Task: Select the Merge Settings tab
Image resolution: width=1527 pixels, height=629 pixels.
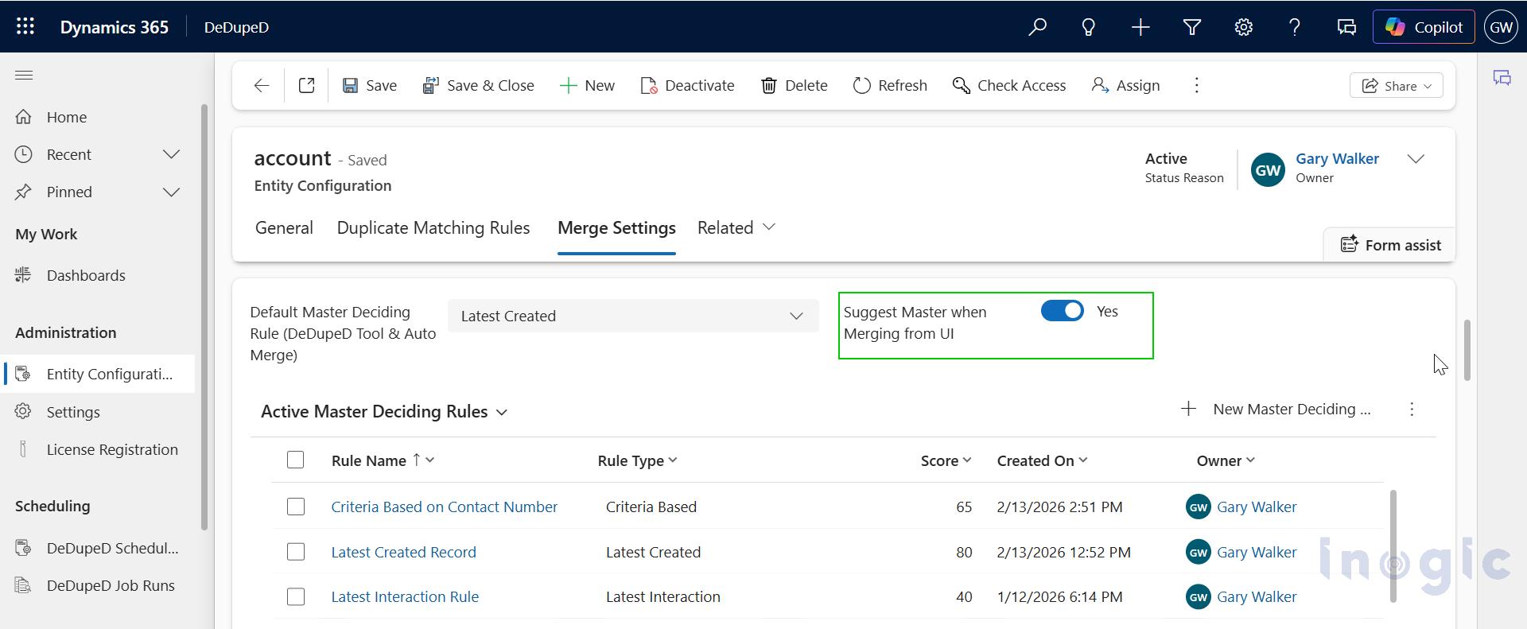Action: 616,228
